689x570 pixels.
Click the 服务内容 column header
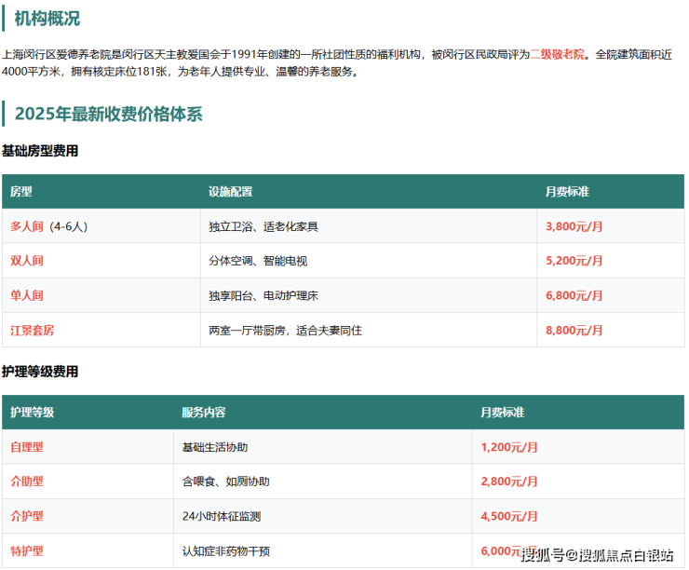point(203,413)
